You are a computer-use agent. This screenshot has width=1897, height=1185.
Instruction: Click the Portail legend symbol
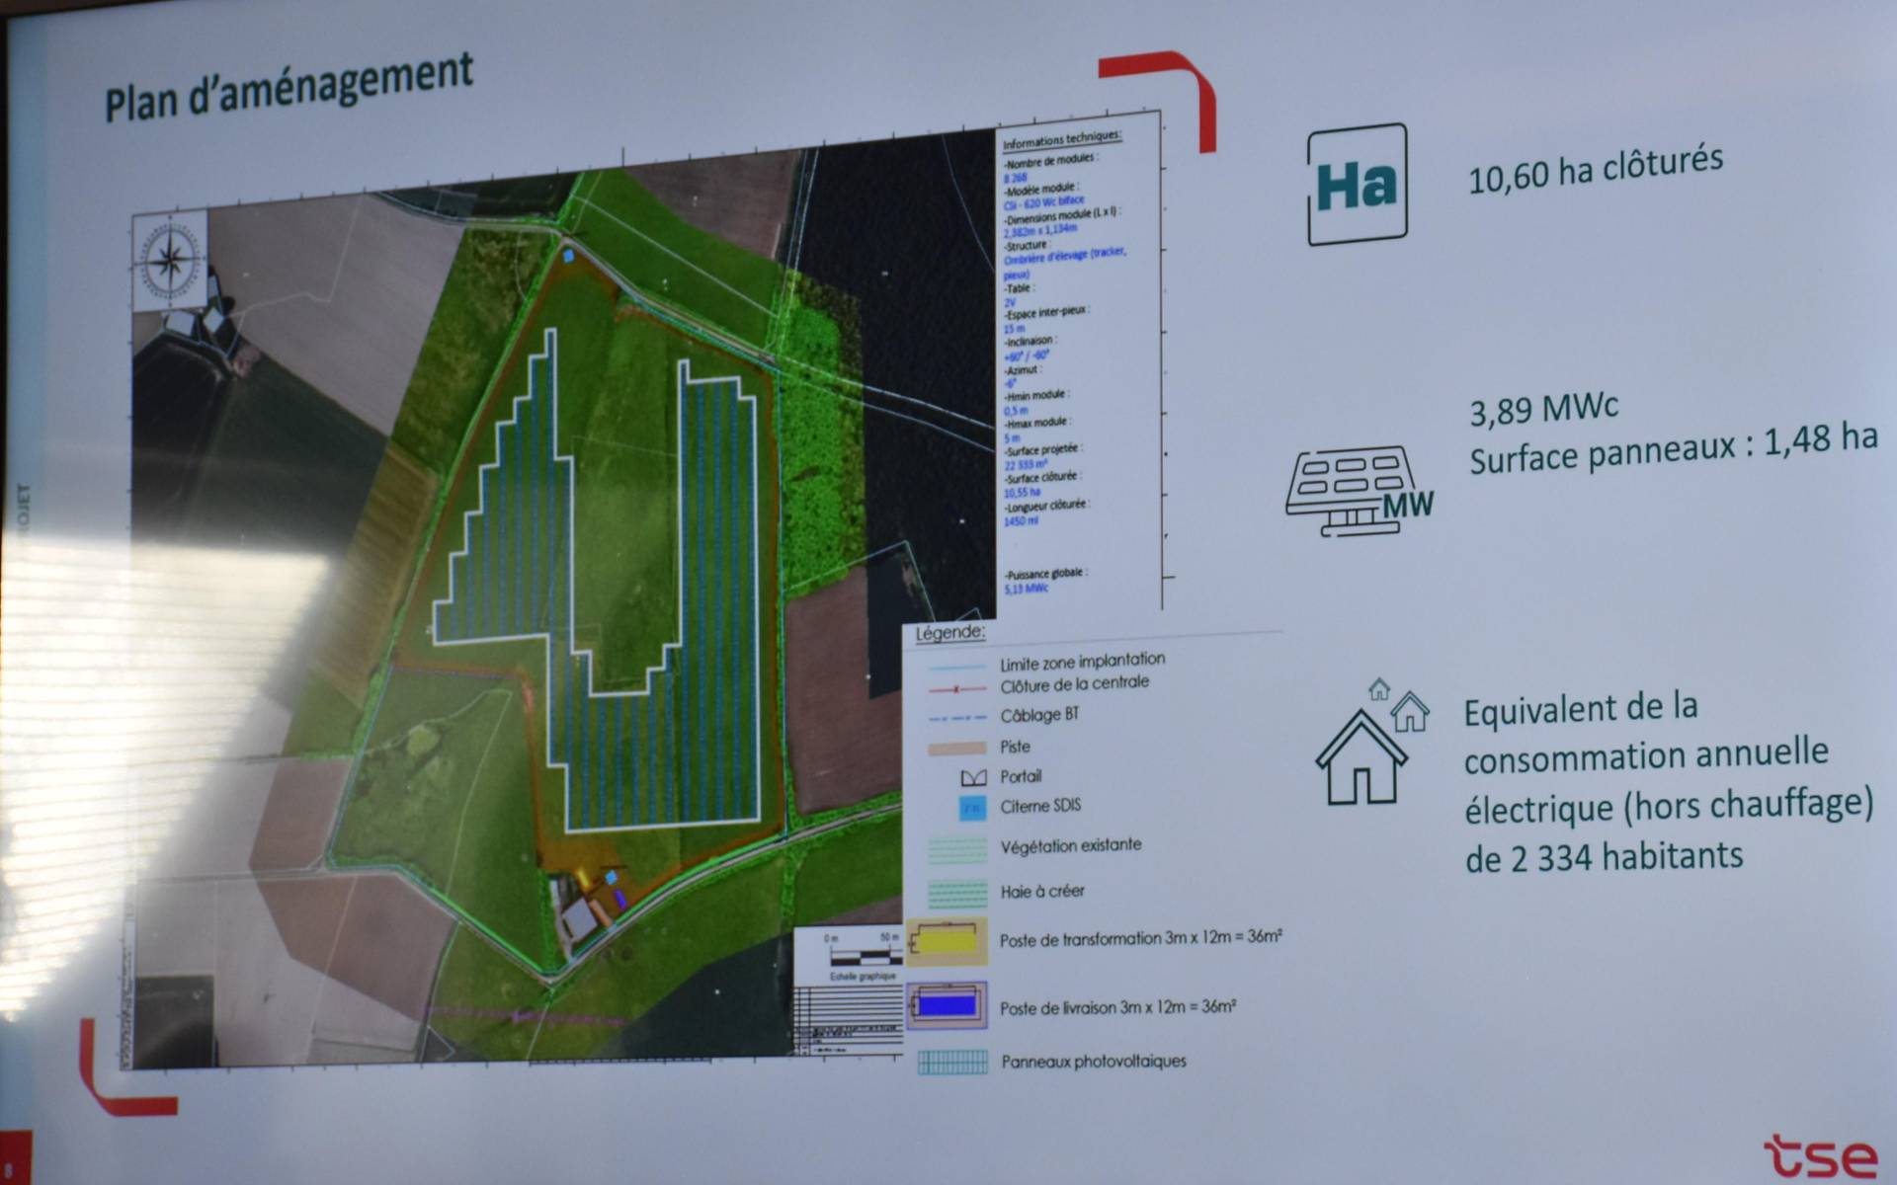tap(973, 778)
